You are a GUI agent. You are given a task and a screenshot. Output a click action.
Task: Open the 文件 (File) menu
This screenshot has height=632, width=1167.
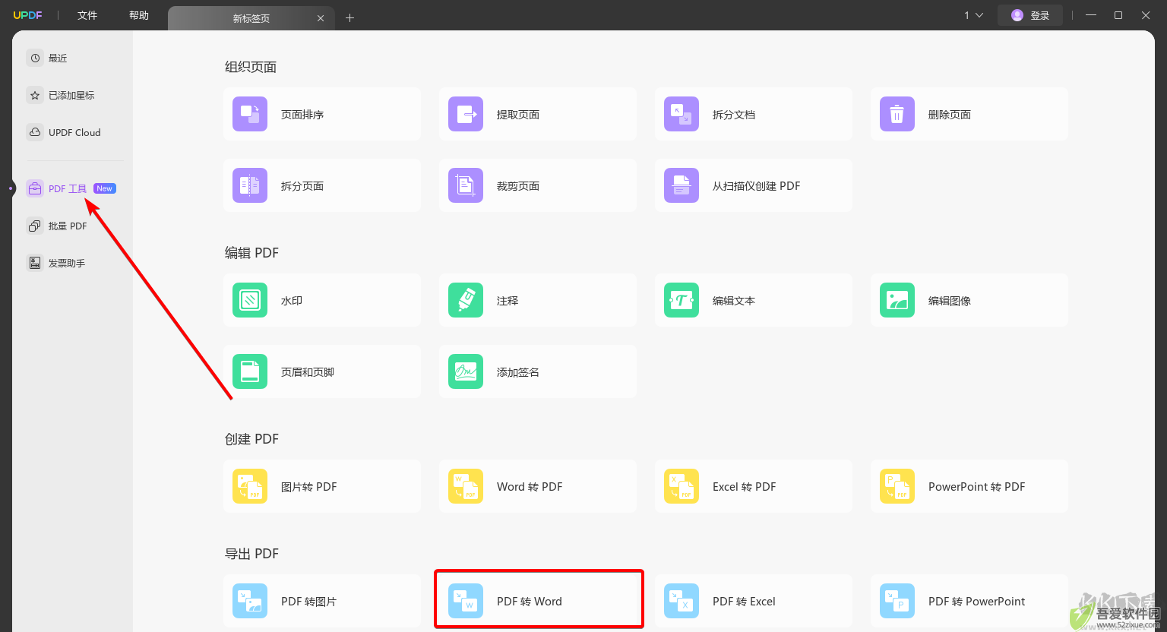(87, 15)
